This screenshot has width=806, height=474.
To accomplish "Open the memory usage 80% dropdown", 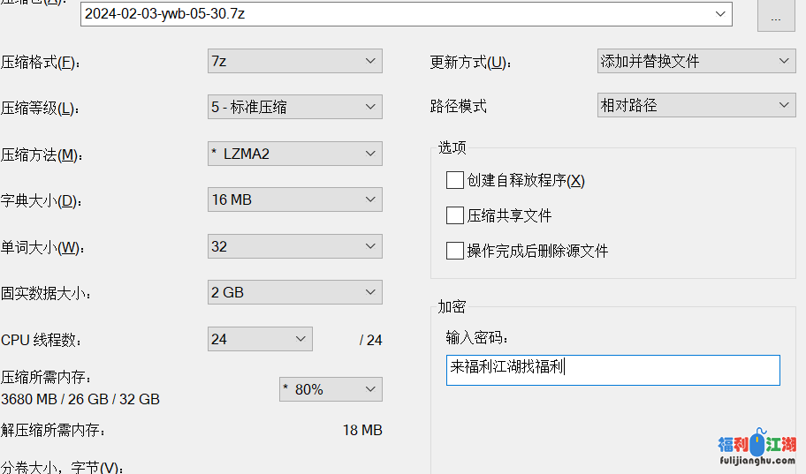I will (x=330, y=389).
